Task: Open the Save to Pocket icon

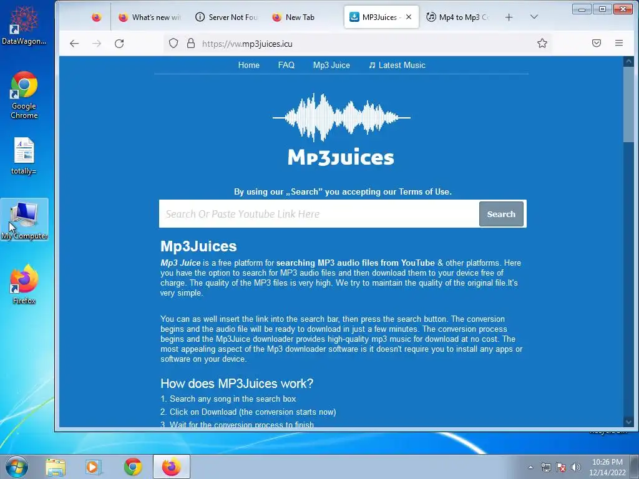Action: [596, 43]
